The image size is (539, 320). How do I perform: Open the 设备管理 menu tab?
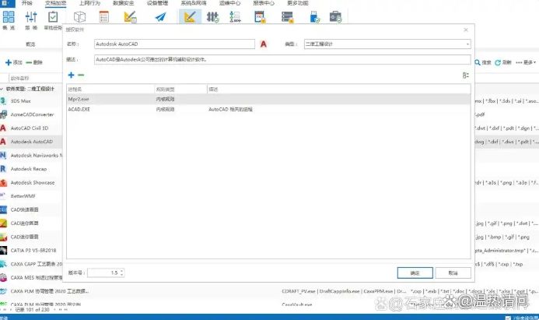click(157, 3)
